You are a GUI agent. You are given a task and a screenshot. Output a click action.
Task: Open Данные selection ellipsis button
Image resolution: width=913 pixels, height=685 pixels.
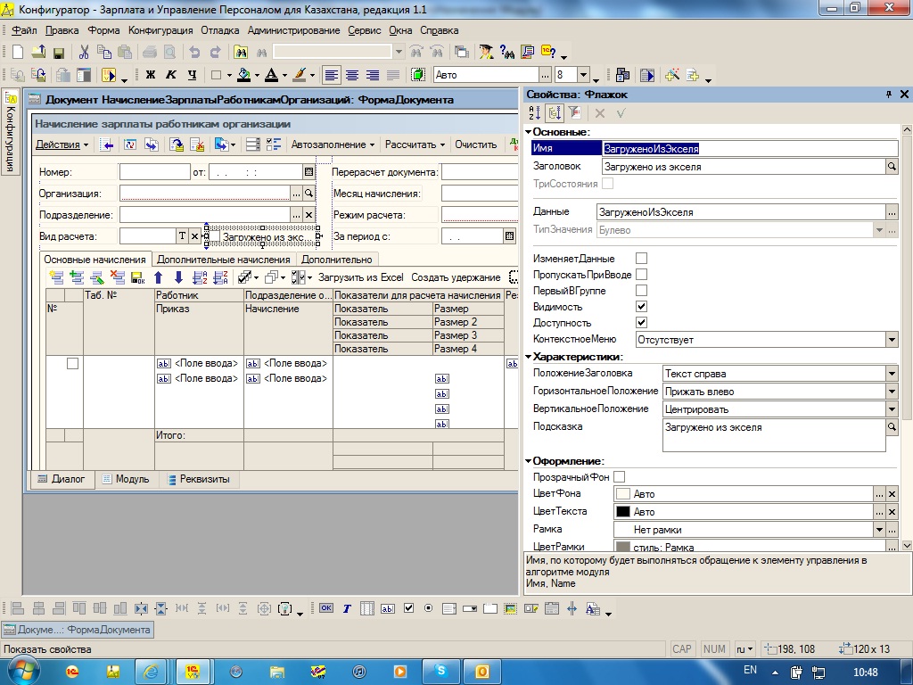(x=892, y=212)
